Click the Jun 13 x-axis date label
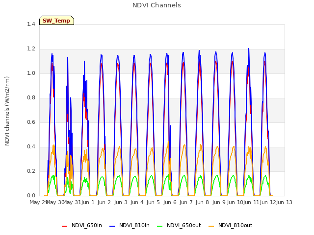The image size is (314, 235). click(284, 202)
